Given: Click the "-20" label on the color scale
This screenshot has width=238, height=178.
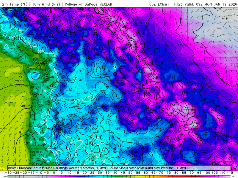Looking at the screenshot, I should coord(24,173).
